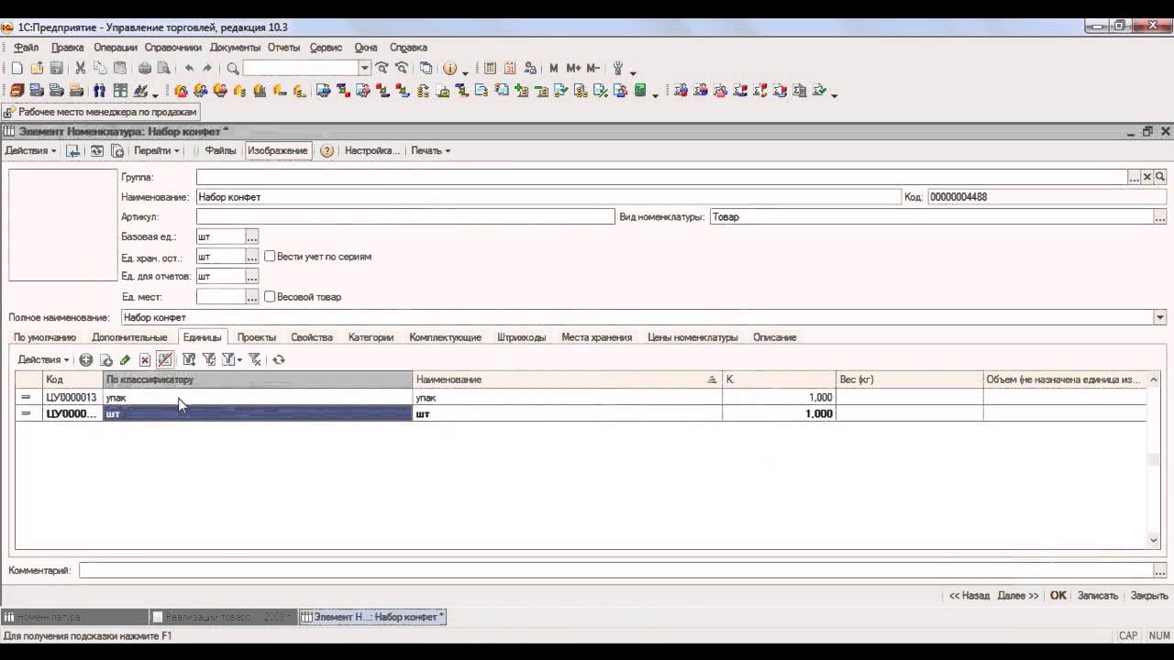This screenshot has height=660, width=1174.
Task: Toggle 'Весовой товар' checkbox
Action: [x=270, y=297]
